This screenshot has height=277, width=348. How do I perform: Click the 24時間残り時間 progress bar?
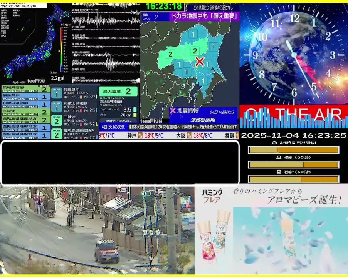293,150
